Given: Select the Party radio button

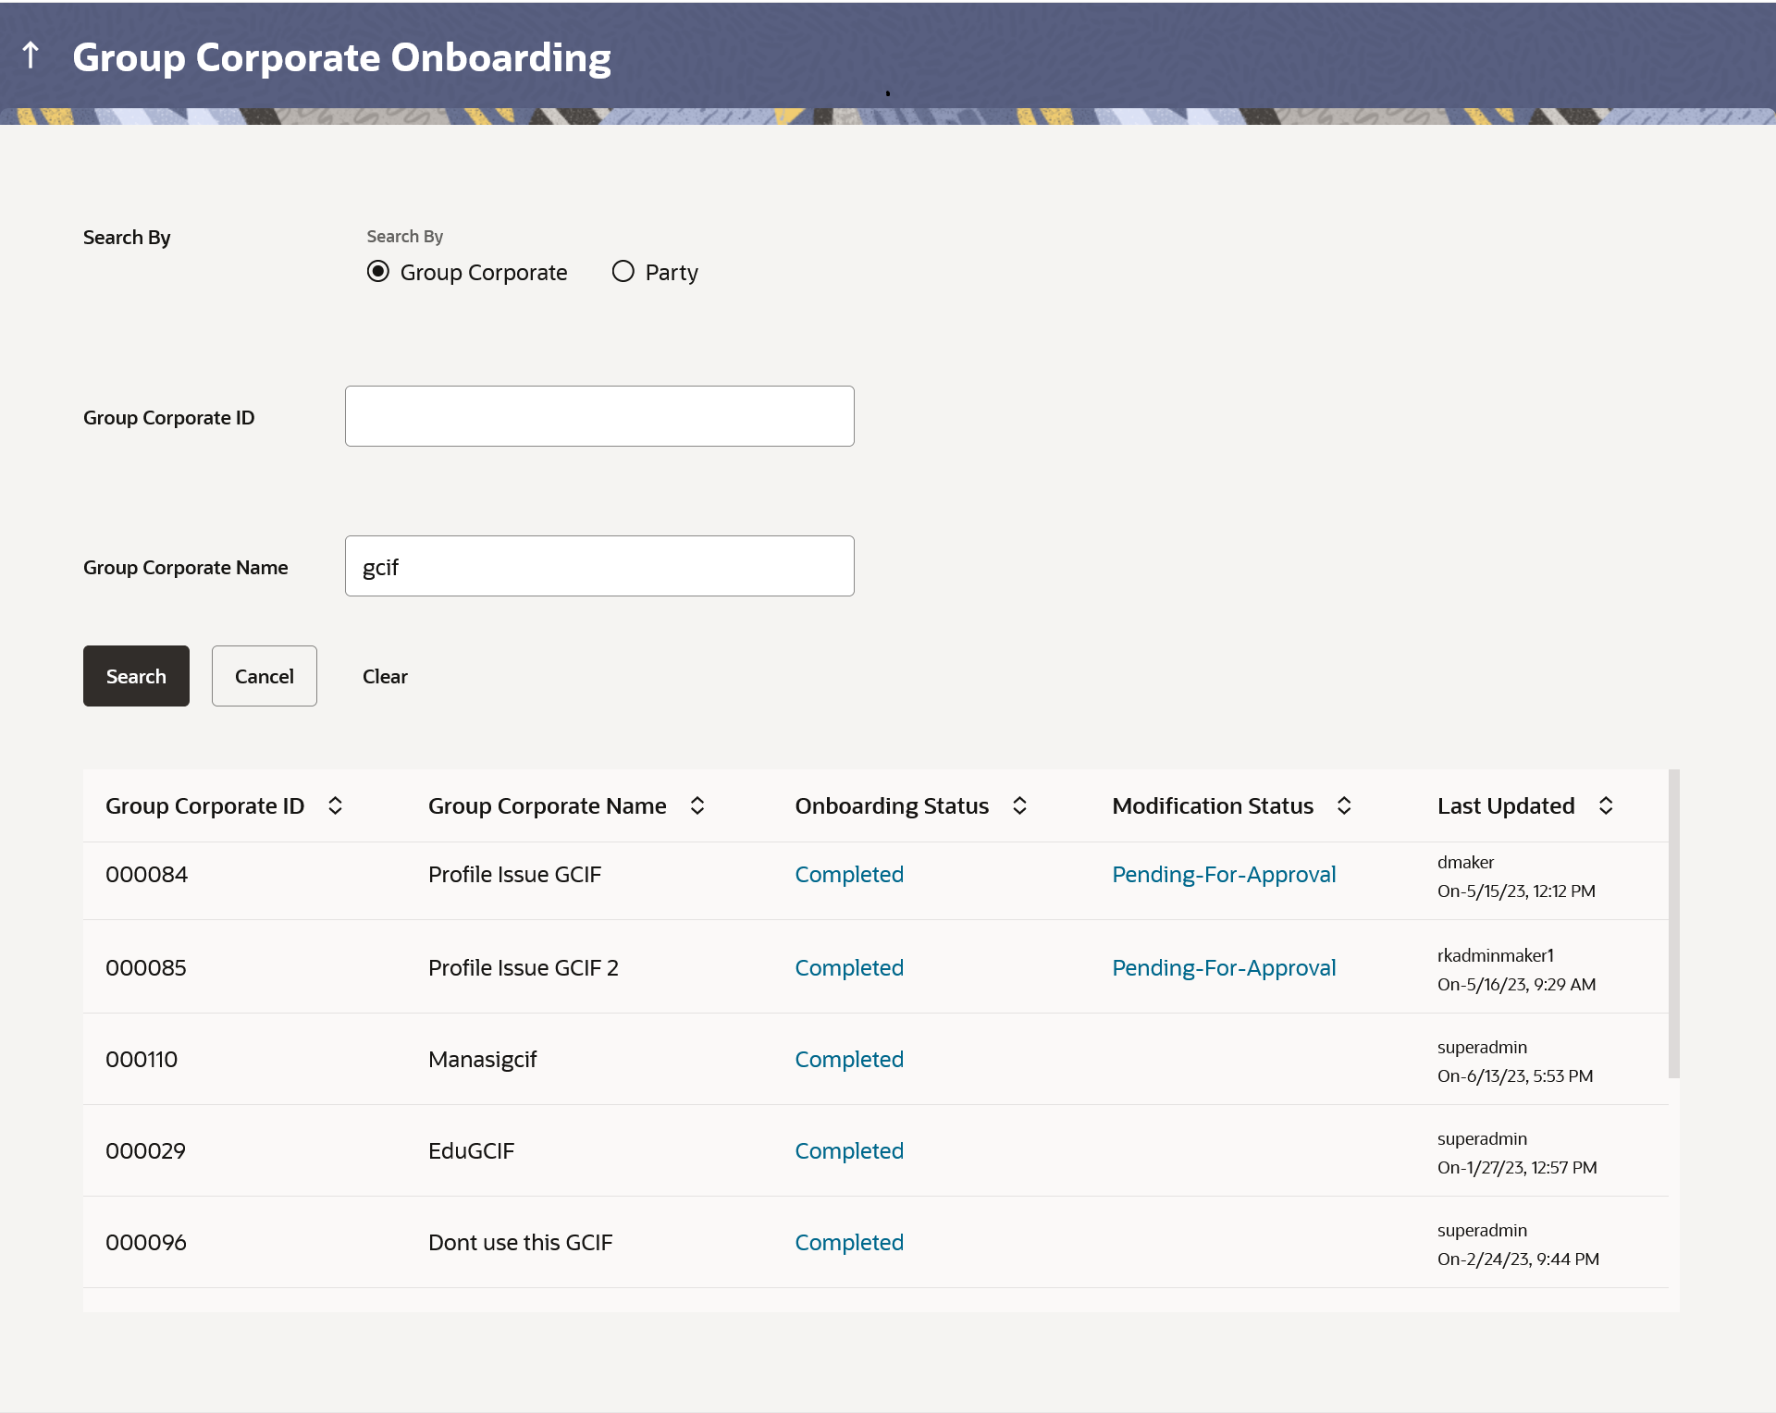Looking at the screenshot, I should [x=623, y=272].
